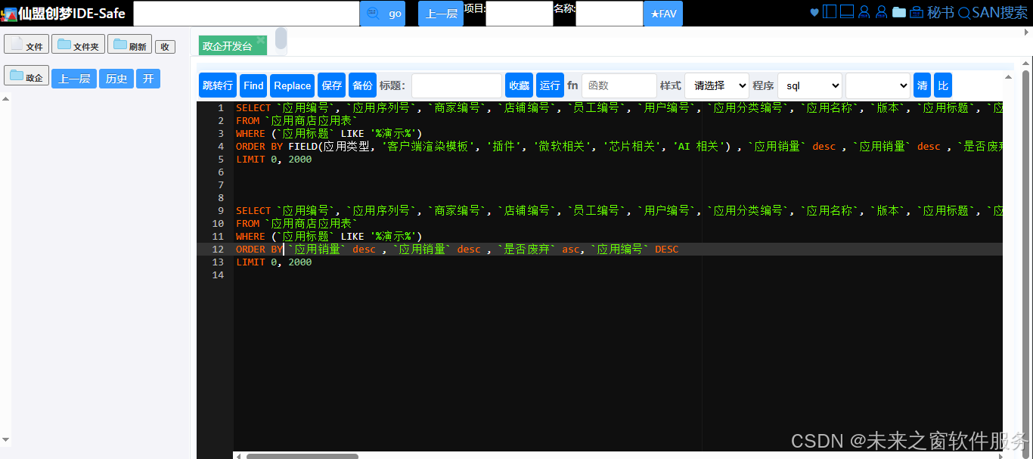This screenshot has height=459, width=1033.
Task: Toggle the left sidebar layout icon
Action: [x=830, y=12]
